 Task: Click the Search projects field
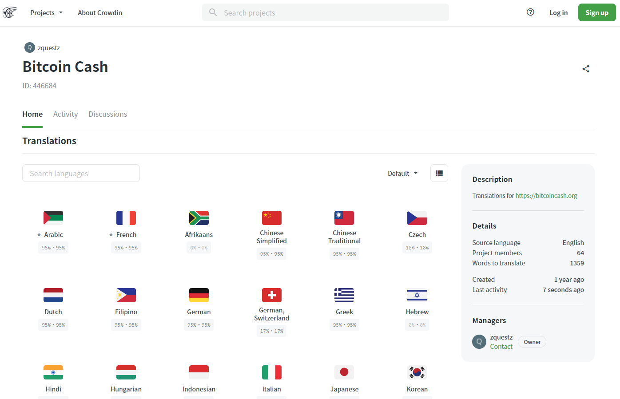(x=326, y=12)
